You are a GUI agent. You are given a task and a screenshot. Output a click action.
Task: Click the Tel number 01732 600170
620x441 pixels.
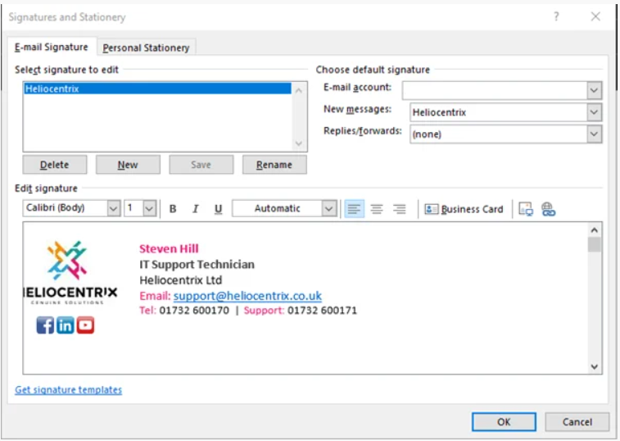194,311
